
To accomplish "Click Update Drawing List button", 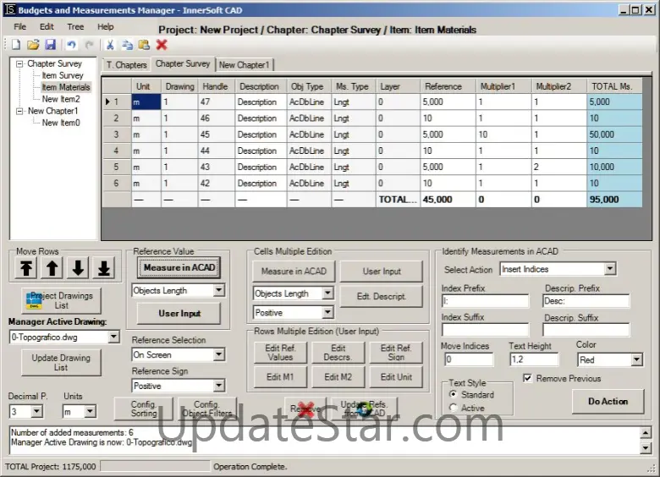I will coord(61,362).
